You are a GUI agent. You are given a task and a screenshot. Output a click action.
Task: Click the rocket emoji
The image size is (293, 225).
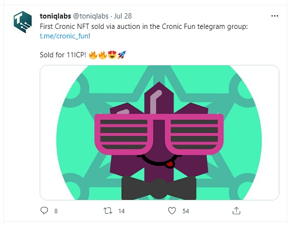[122, 54]
